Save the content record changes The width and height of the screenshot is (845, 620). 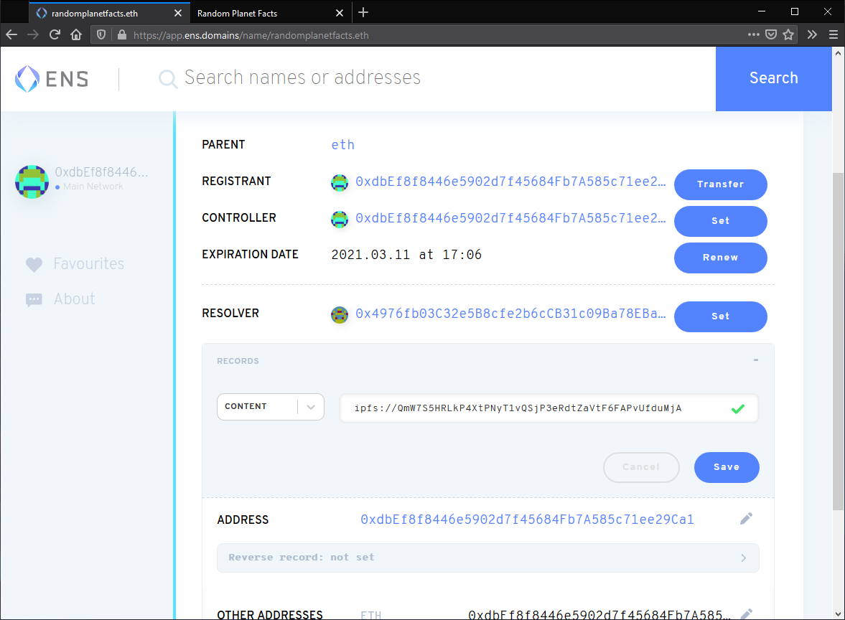click(727, 467)
